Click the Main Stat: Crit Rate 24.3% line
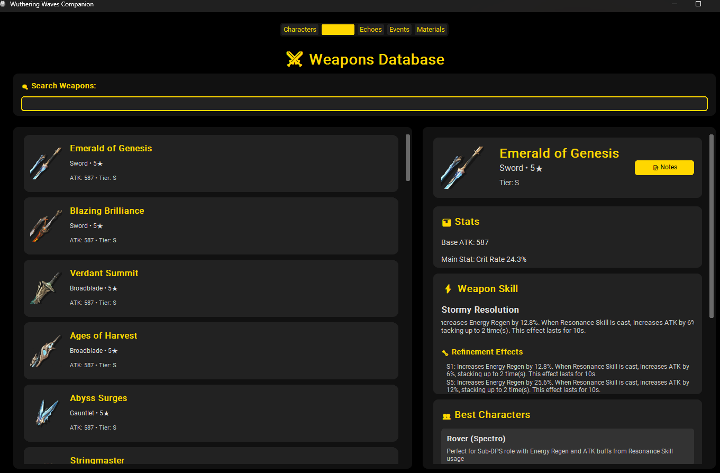This screenshot has width=720, height=473. (484, 259)
